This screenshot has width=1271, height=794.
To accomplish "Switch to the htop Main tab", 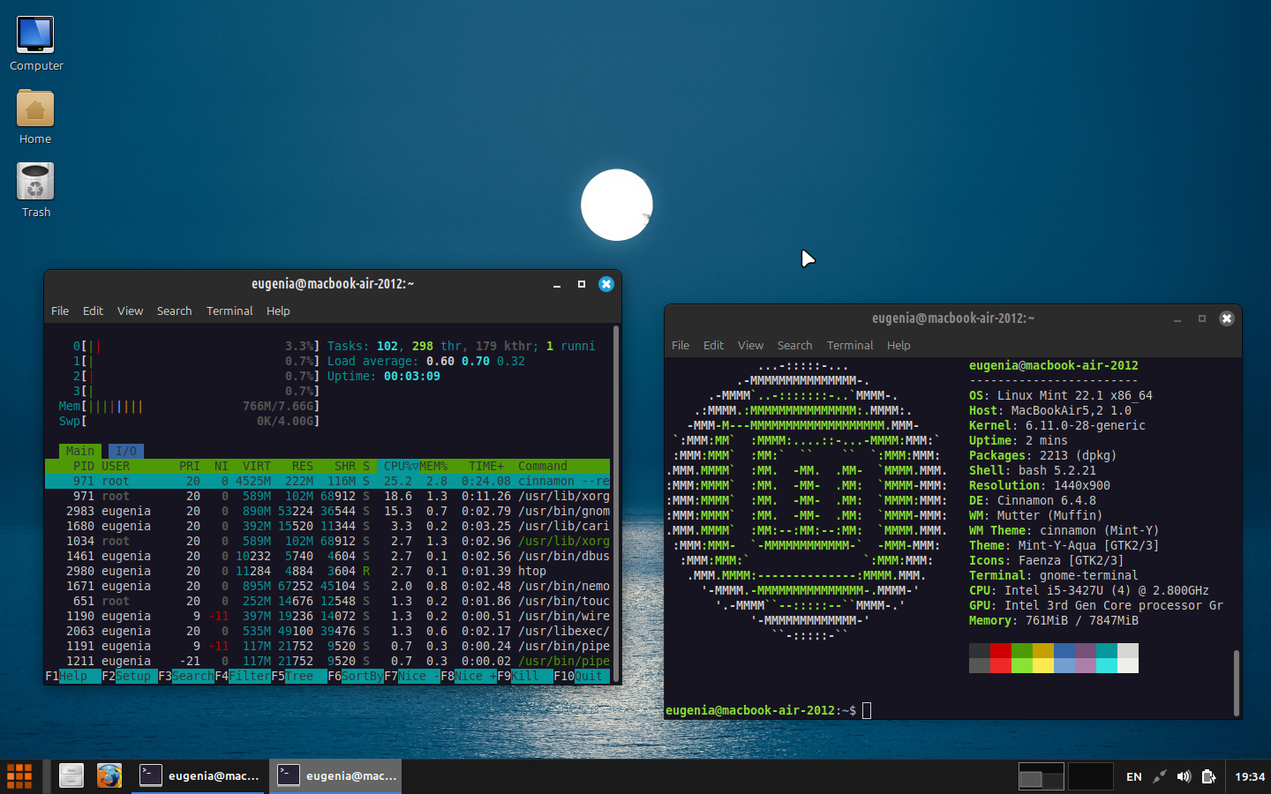I will [x=80, y=451].
